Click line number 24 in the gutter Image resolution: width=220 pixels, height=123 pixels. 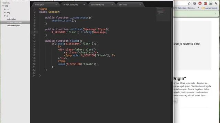pyautogui.click(x=34, y=76)
